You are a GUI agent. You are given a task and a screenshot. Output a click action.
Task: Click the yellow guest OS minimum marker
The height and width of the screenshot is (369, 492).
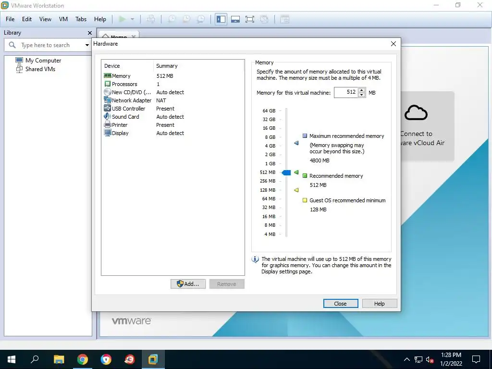tap(296, 190)
